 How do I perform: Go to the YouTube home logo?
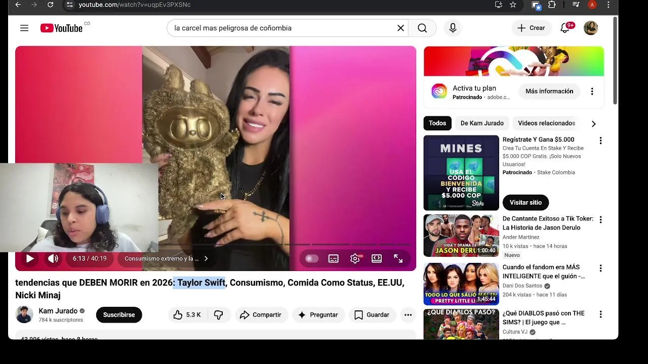[x=62, y=28]
